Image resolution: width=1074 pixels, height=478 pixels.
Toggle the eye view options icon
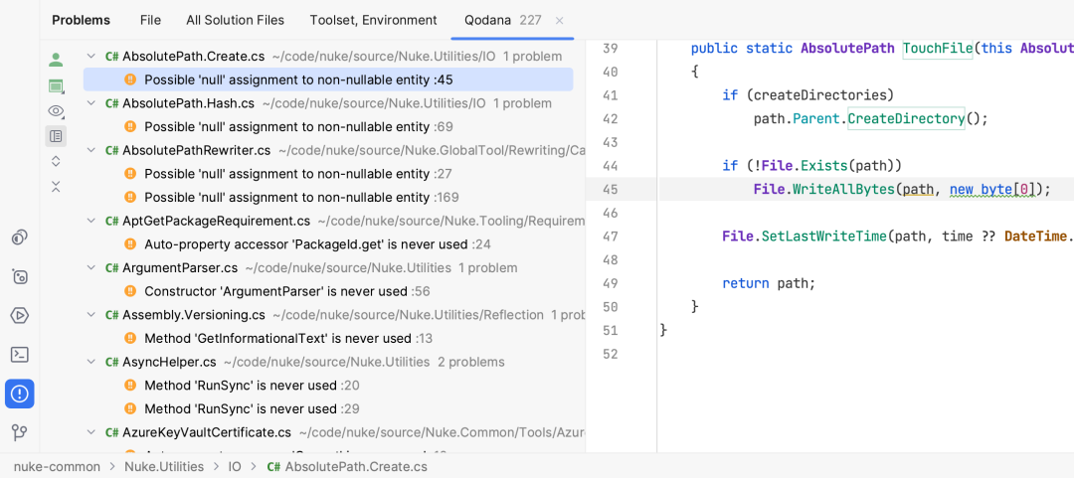(56, 111)
